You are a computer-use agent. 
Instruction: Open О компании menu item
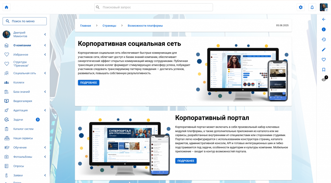coord(22,45)
